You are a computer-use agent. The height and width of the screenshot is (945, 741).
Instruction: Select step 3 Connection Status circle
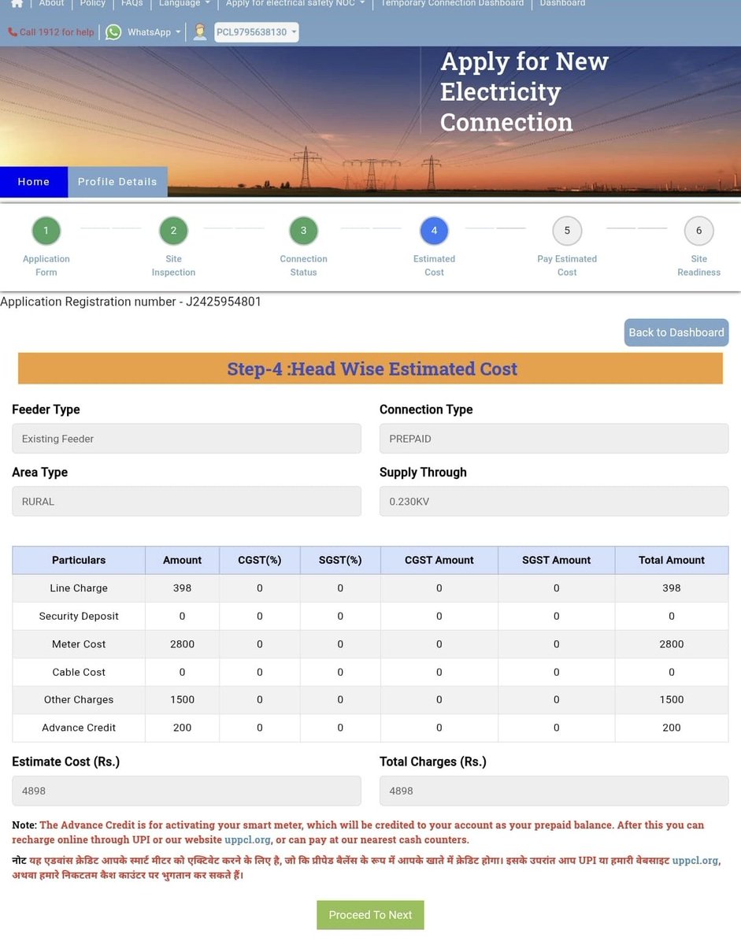click(303, 231)
